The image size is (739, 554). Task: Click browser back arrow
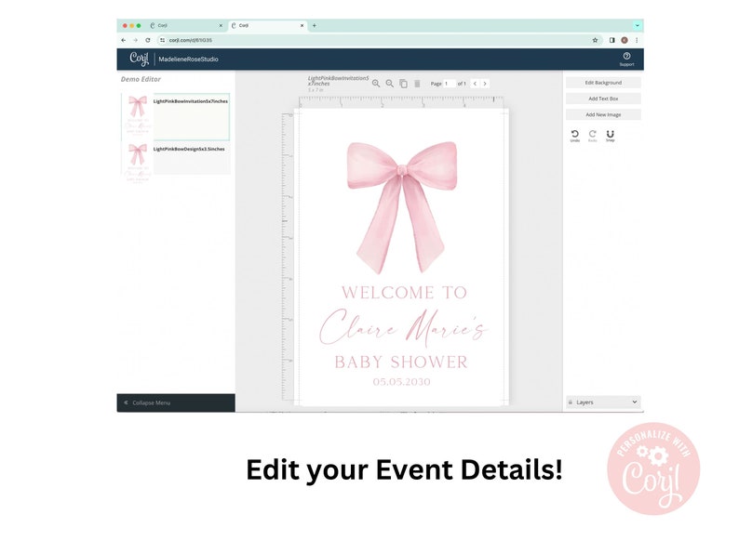pos(124,40)
